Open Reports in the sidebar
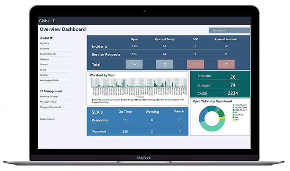 [44, 75]
